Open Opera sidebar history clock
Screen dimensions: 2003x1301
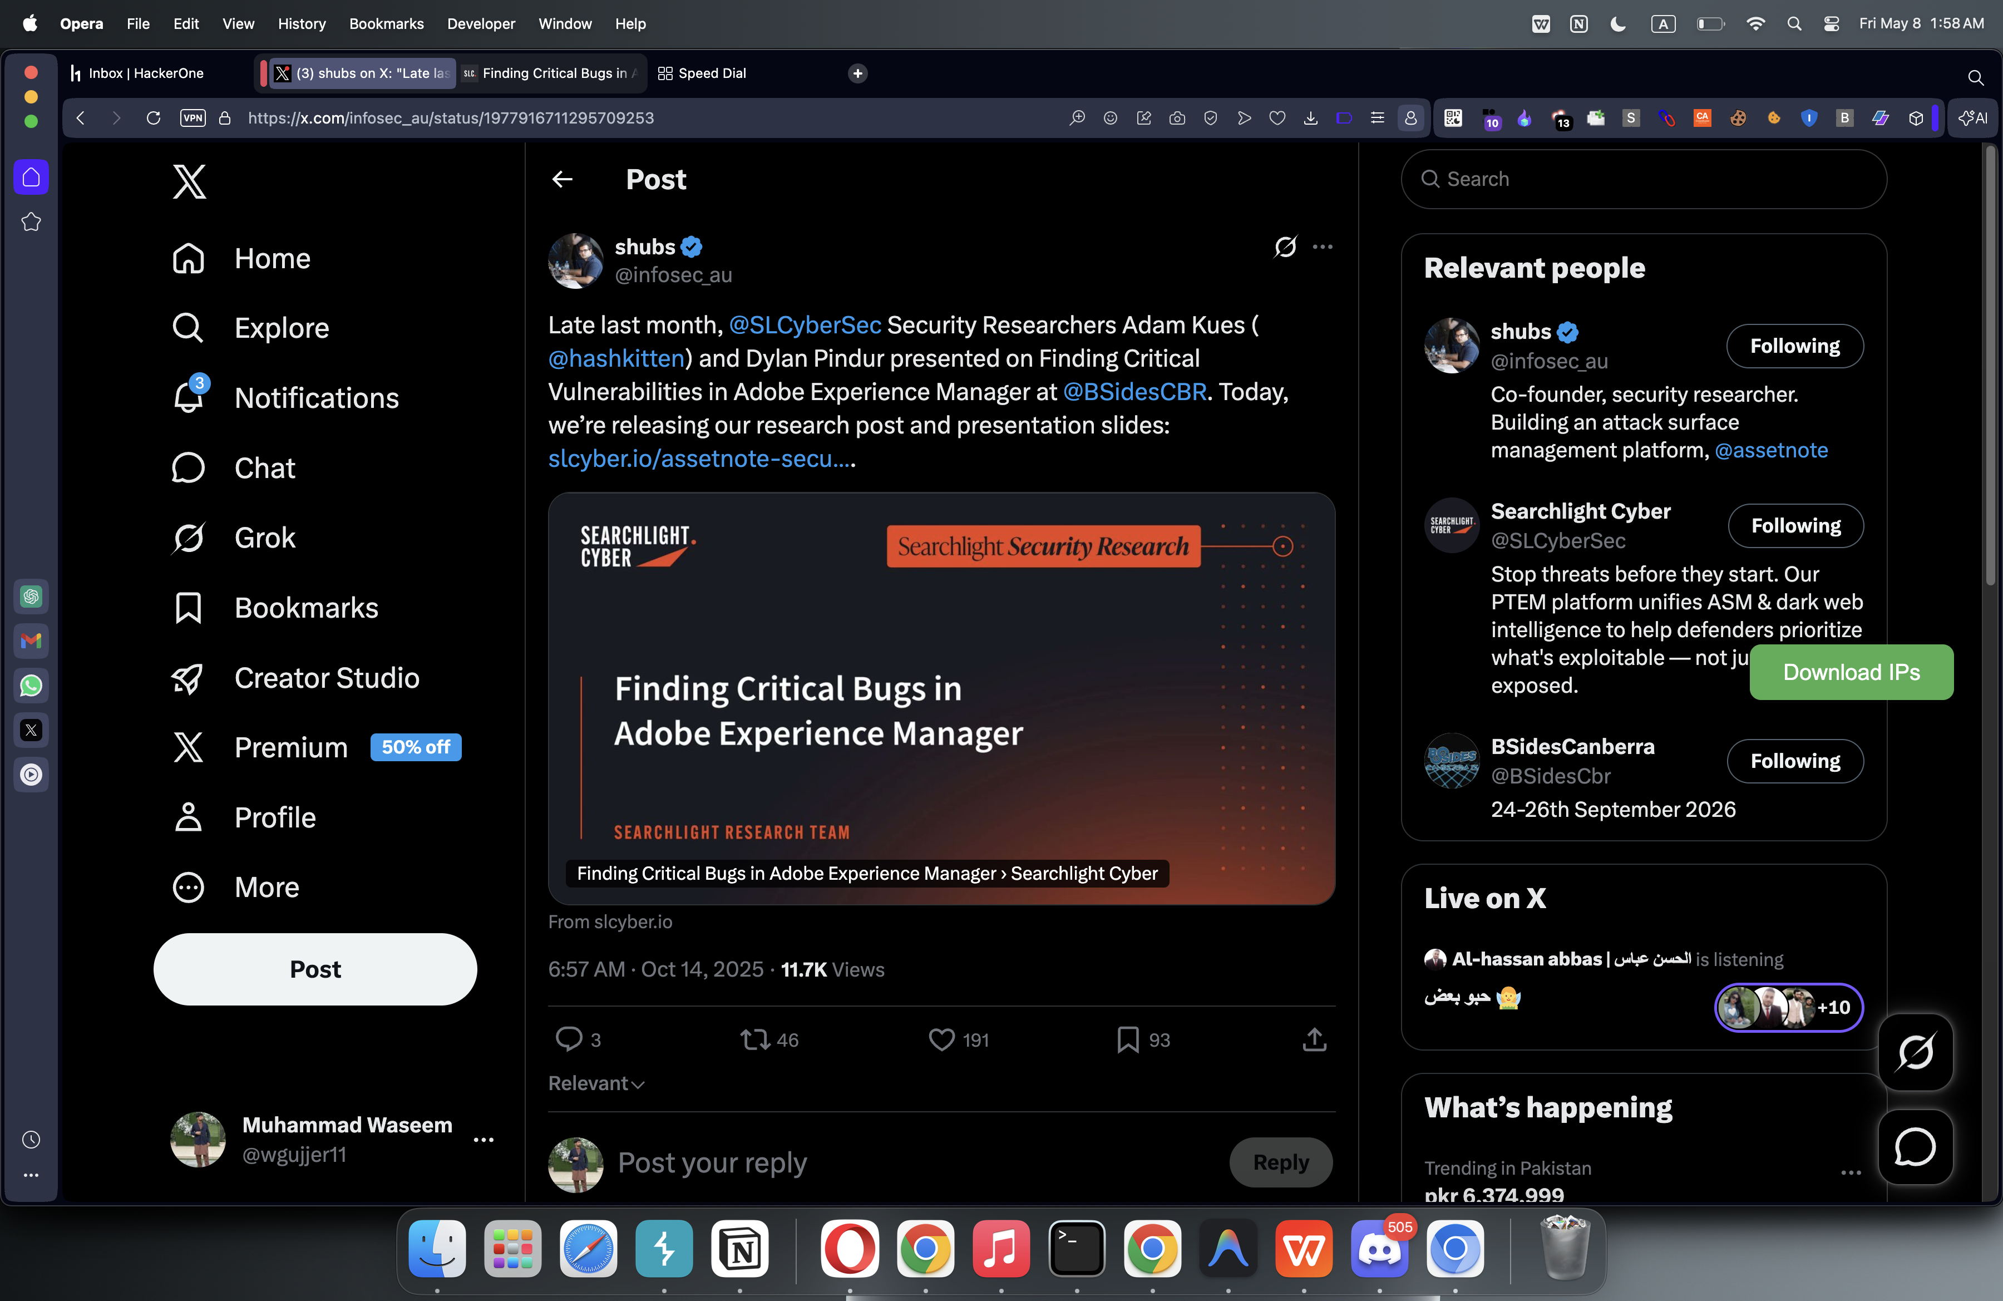tap(31, 1140)
